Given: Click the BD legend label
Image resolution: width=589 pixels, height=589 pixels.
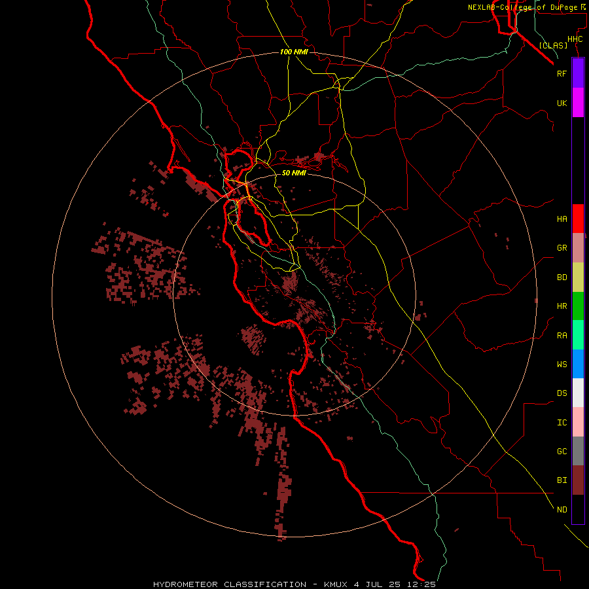Looking at the screenshot, I should click(x=562, y=277).
